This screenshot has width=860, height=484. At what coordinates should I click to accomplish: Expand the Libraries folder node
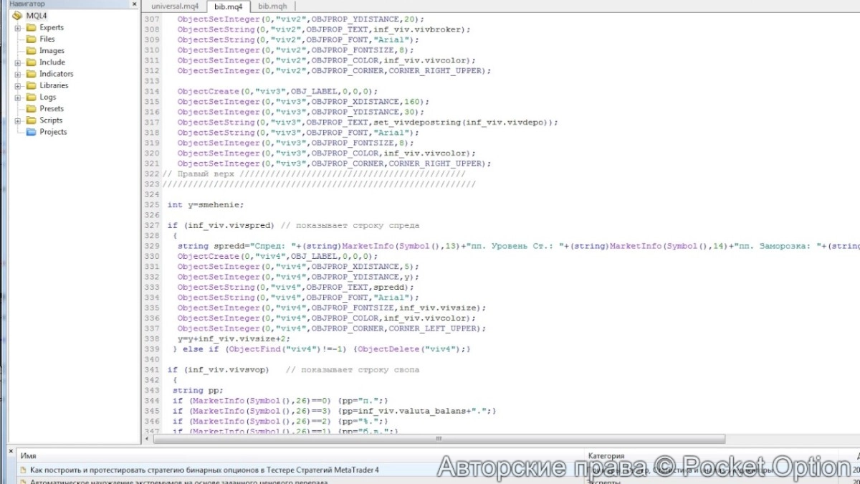tap(18, 85)
